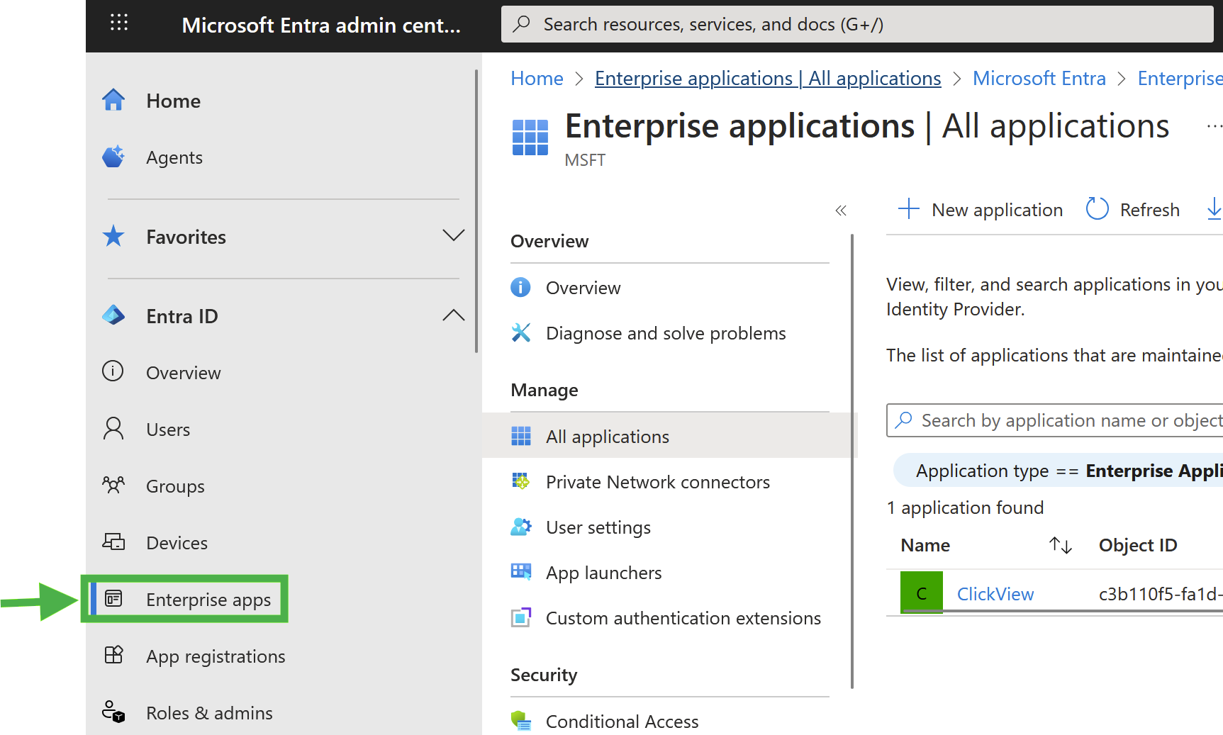The height and width of the screenshot is (735, 1223).
Task: Click the search magnifier icon in top bar
Action: pyautogui.click(x=522, y=24)
